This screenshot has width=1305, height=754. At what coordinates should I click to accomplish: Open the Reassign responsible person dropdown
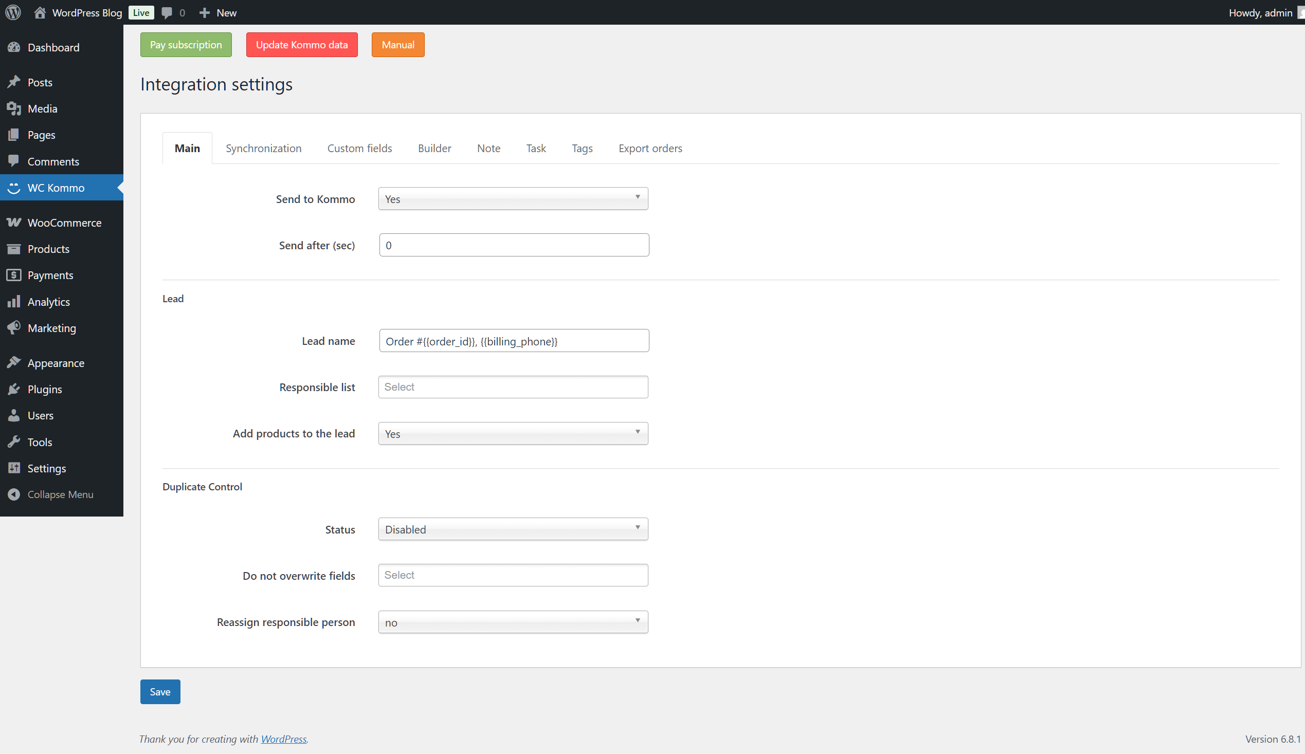tap(513, 621)
